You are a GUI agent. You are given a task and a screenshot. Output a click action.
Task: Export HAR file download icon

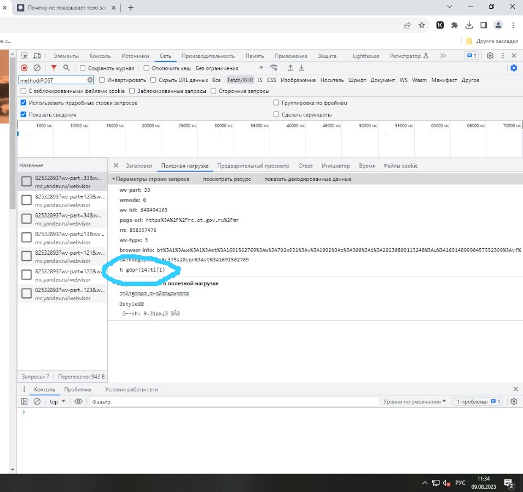(301, 68)
